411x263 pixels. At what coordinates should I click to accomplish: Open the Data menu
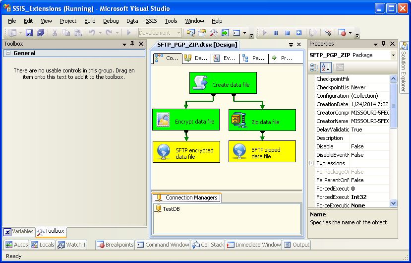(132, 21)
